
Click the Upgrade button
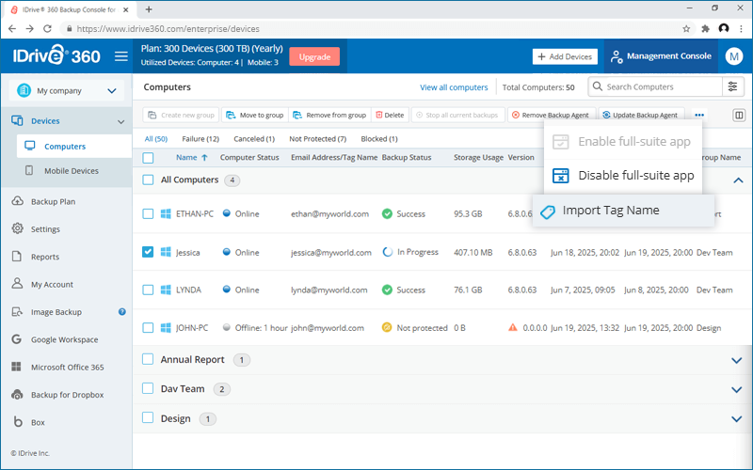click(314, 56)
